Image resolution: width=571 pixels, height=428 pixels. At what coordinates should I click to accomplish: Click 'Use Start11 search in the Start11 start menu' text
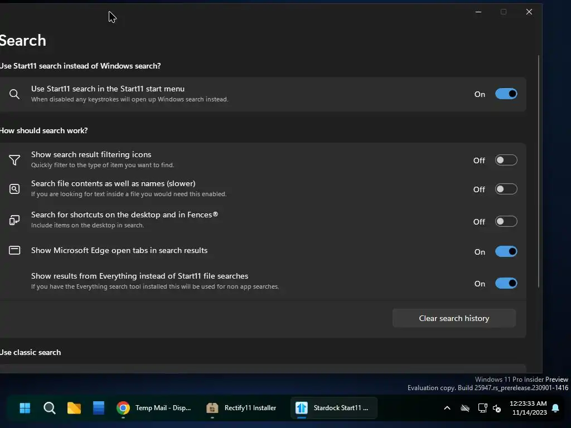tap(108, 89)
